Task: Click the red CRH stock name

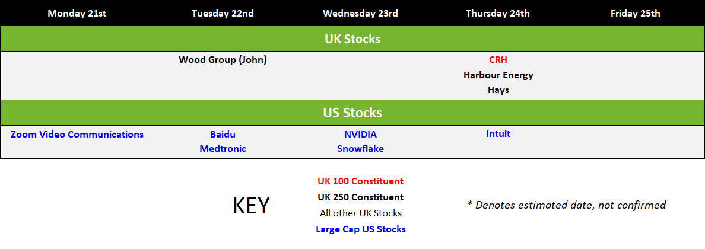Action: pyautogui.click(x=498, y=60)
